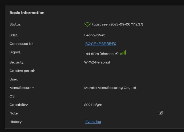The height and width of the screenshot is (132, 184).
Task: Click the 802.11b/g/n capability value
Action: coord(93,105)
